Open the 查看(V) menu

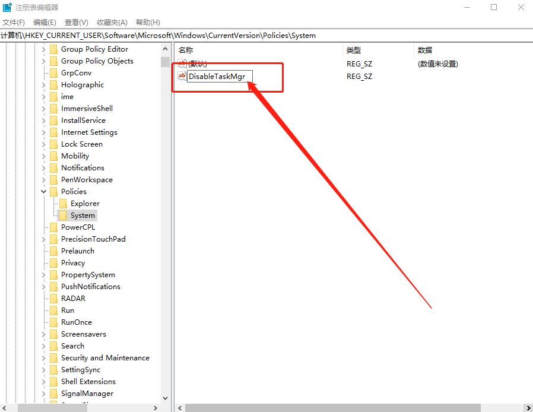77,23
